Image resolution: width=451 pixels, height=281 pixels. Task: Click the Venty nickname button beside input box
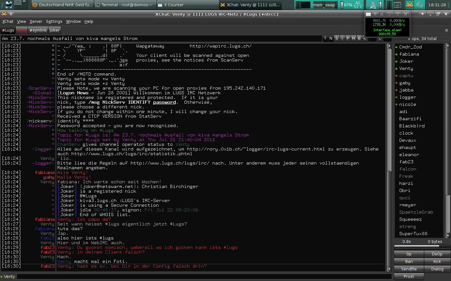coord(9,277)
